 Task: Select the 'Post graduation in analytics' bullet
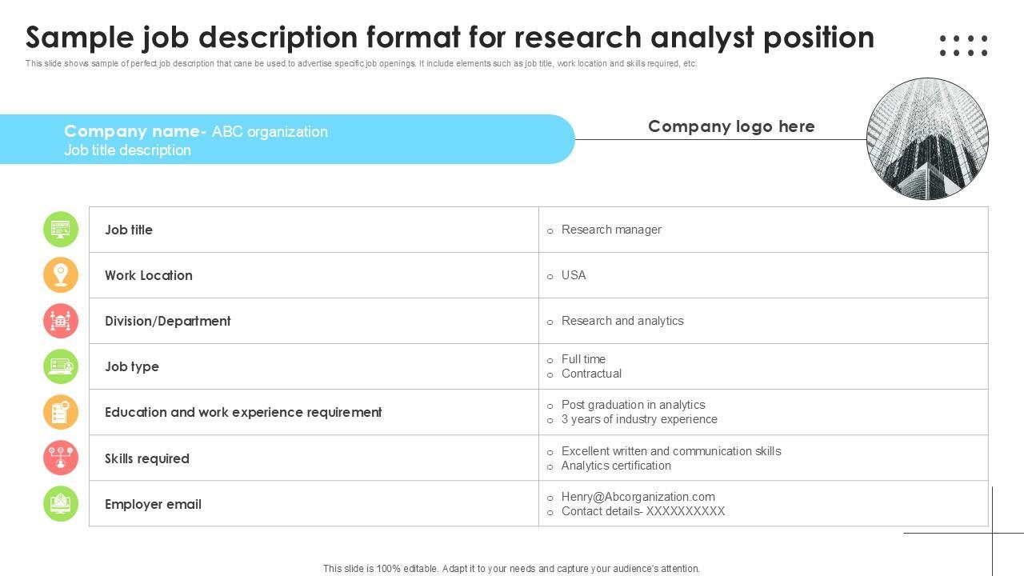pos(633,405)
